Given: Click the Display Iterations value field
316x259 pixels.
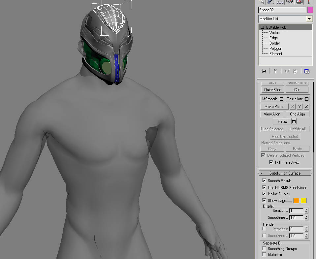Looking at the screenshot, I should (x=296, y=211).
